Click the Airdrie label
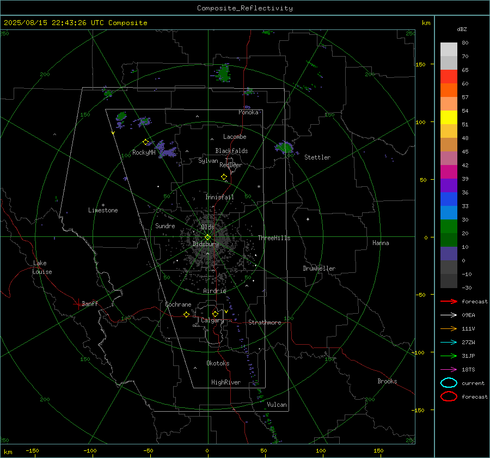The image size is (490, 458). tap(215, 291)
